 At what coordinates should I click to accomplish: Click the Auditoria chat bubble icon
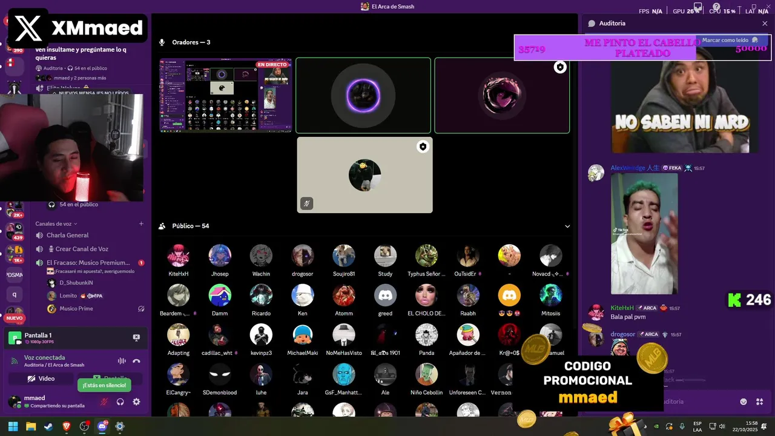[592, 23]
